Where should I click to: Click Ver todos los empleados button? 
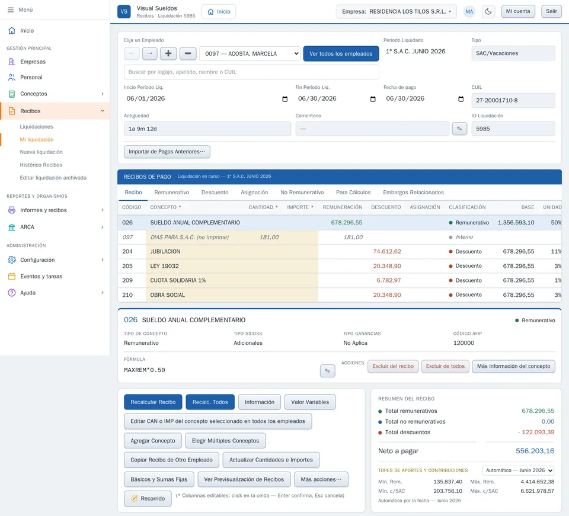coord(341,54)
